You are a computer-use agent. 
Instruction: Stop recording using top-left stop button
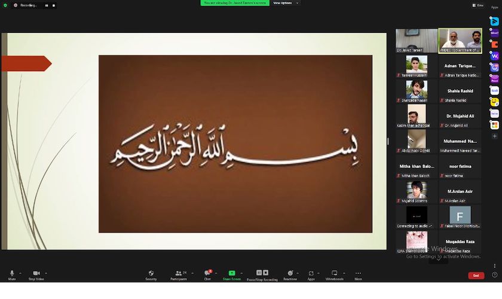[x=53, y=5]
